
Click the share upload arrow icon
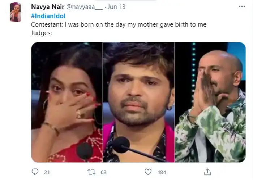tap(207, 172)
